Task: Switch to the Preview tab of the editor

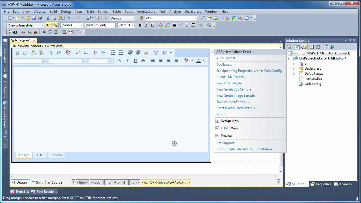Action: pos(56,155)
